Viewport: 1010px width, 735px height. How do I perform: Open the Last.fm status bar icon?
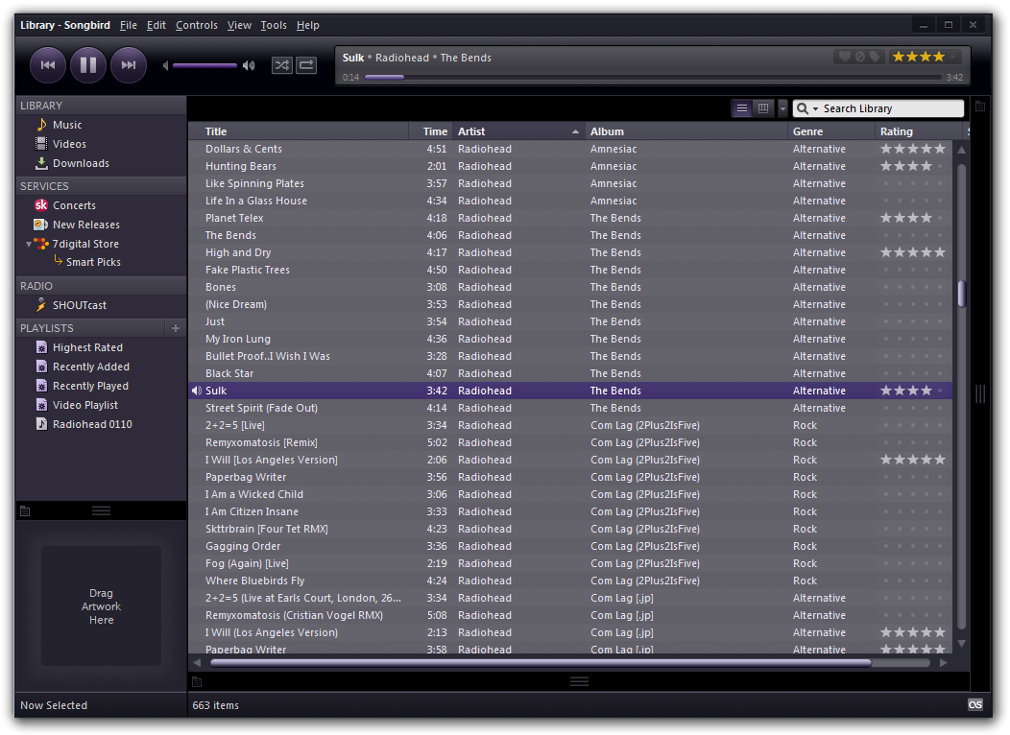[x=975, y=704]
